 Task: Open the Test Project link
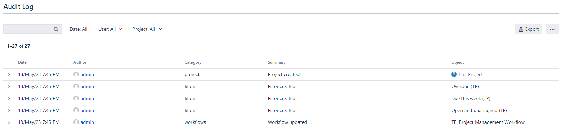470,74
